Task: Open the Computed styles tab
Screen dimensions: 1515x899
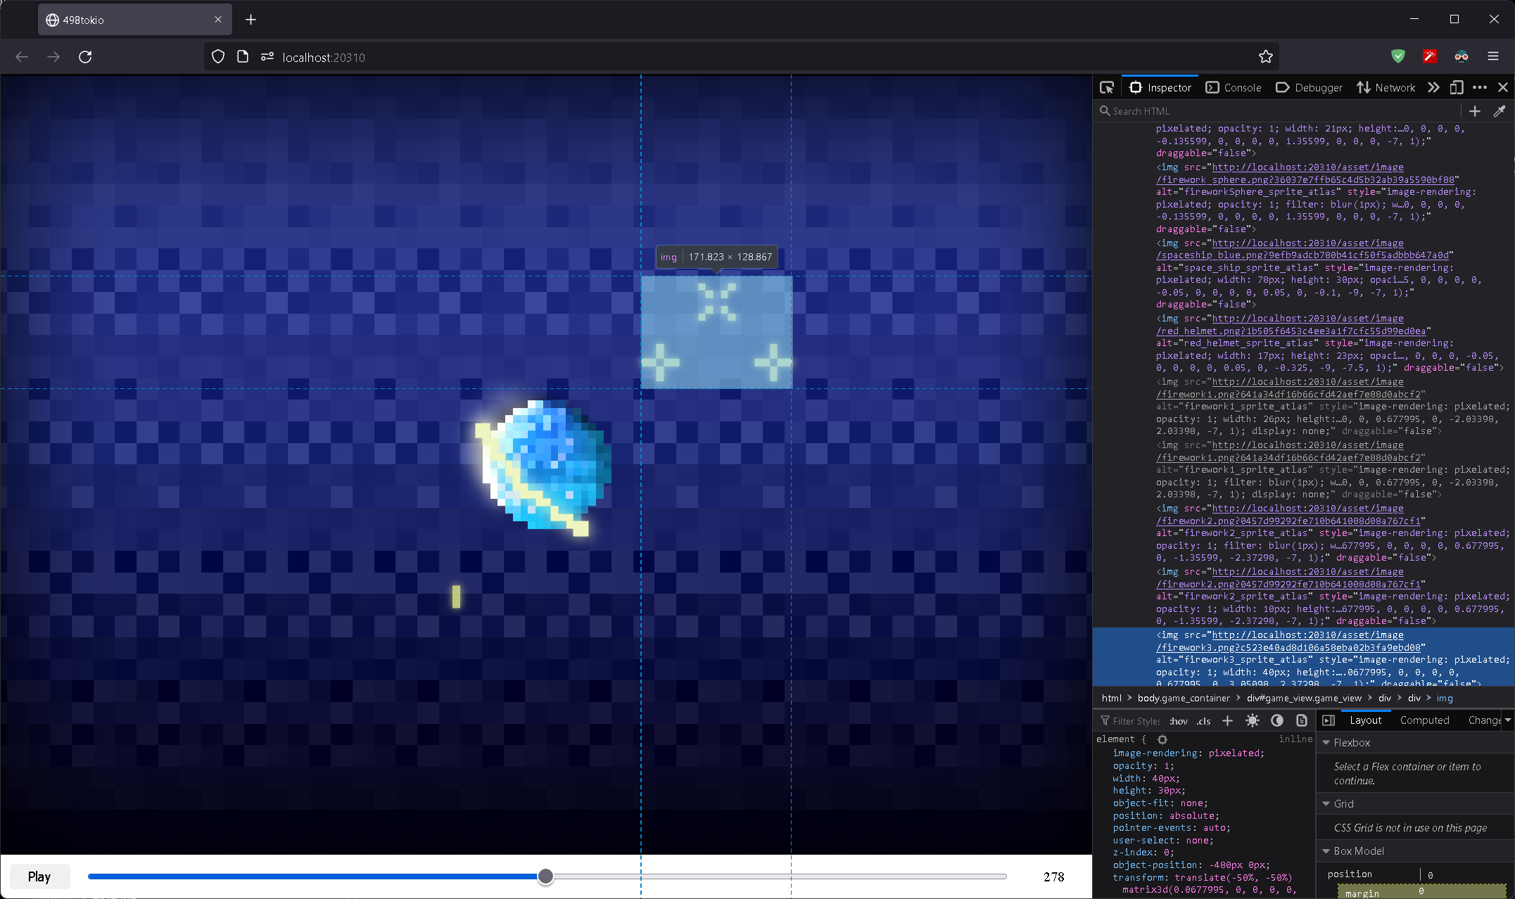Action: [x=1424, y=720]
